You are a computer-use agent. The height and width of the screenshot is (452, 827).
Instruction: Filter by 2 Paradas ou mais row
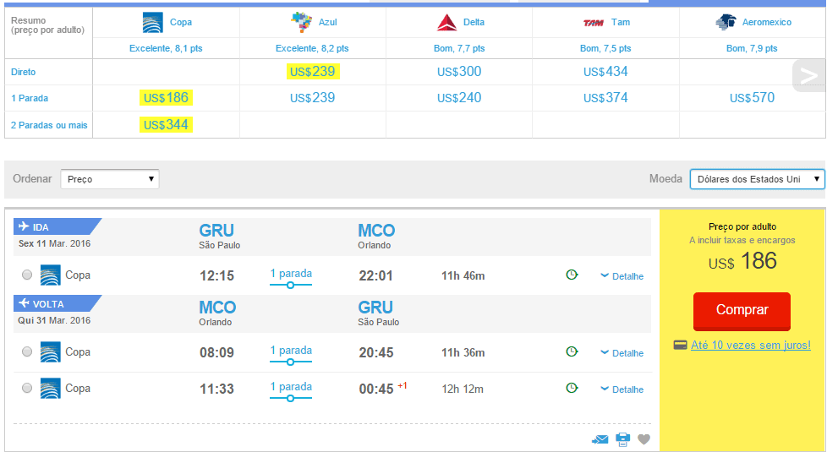(x=49, y=125)
